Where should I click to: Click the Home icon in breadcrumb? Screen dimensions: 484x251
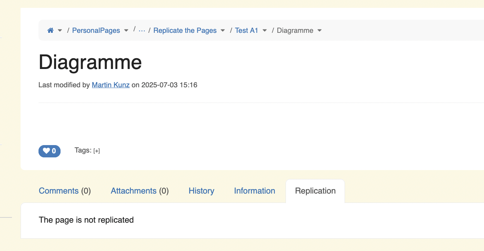pyautogui.click(x=50, y=31)
